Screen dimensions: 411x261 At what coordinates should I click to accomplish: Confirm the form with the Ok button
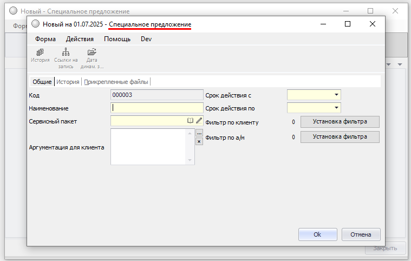pyautogui.click(x=317, y=234)
